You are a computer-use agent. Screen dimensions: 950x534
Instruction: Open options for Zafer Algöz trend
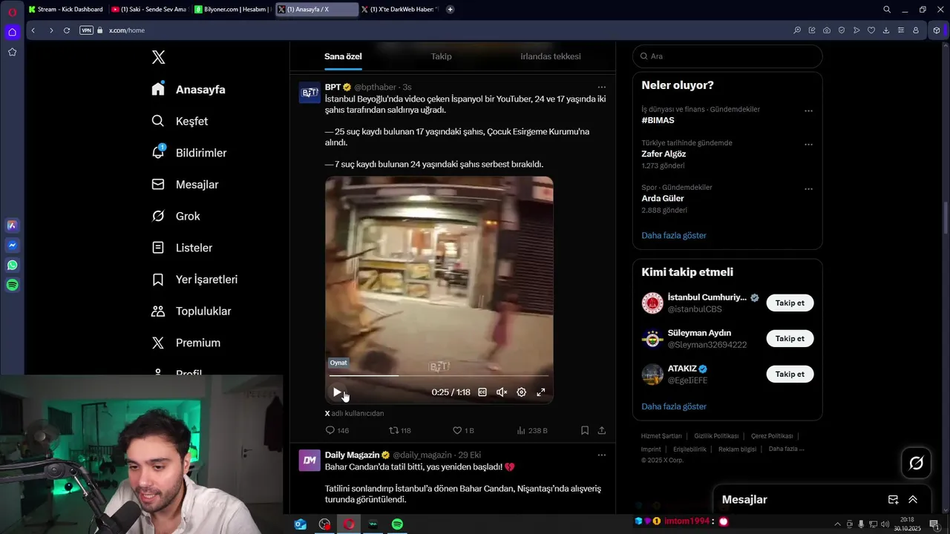pyautogui.click(x=808, y=144)
